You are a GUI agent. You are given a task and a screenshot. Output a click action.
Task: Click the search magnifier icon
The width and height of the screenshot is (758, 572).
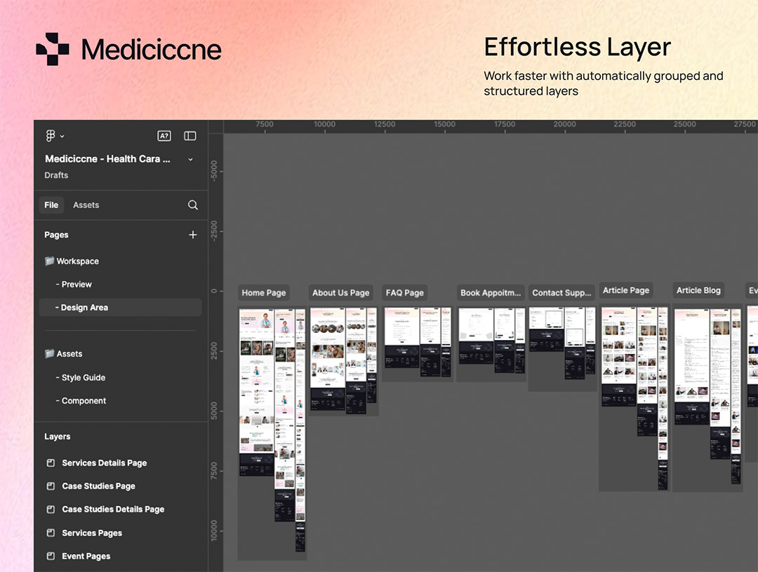tap(193, 205)
